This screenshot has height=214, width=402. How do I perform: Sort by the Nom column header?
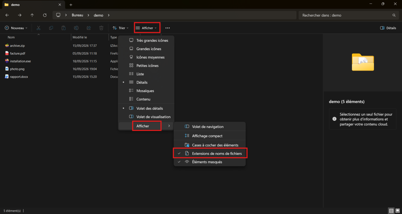pyautogui.click(x=11, y=37)
